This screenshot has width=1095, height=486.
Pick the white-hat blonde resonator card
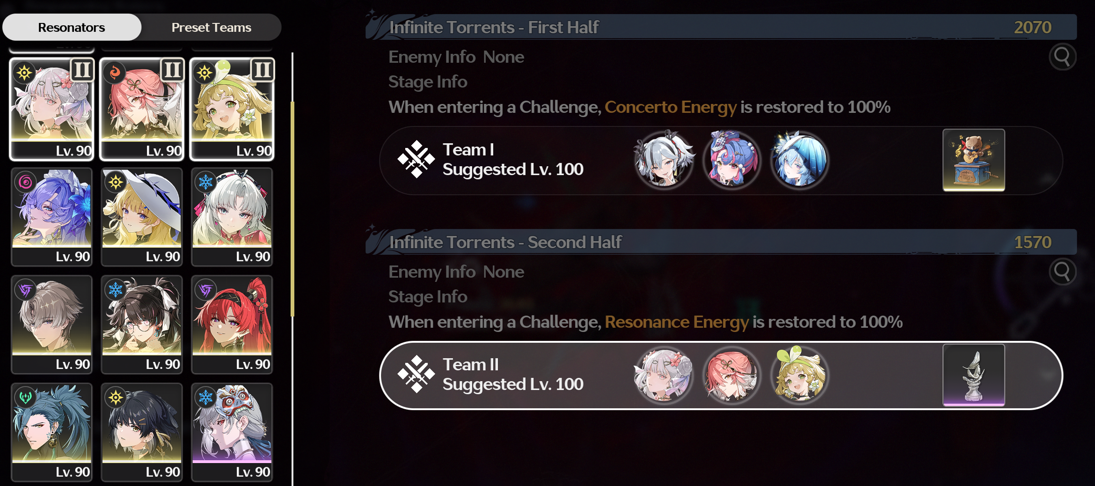coord(142,217)
